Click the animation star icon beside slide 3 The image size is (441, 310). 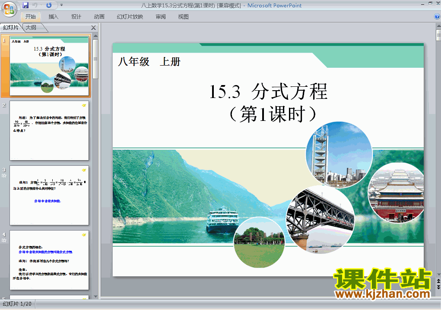pos(4,176)
